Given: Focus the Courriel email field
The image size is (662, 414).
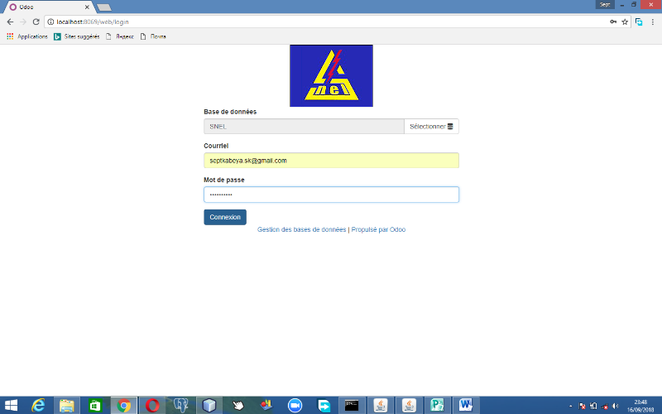Looking at the screenshot, I should pos(332,161).
